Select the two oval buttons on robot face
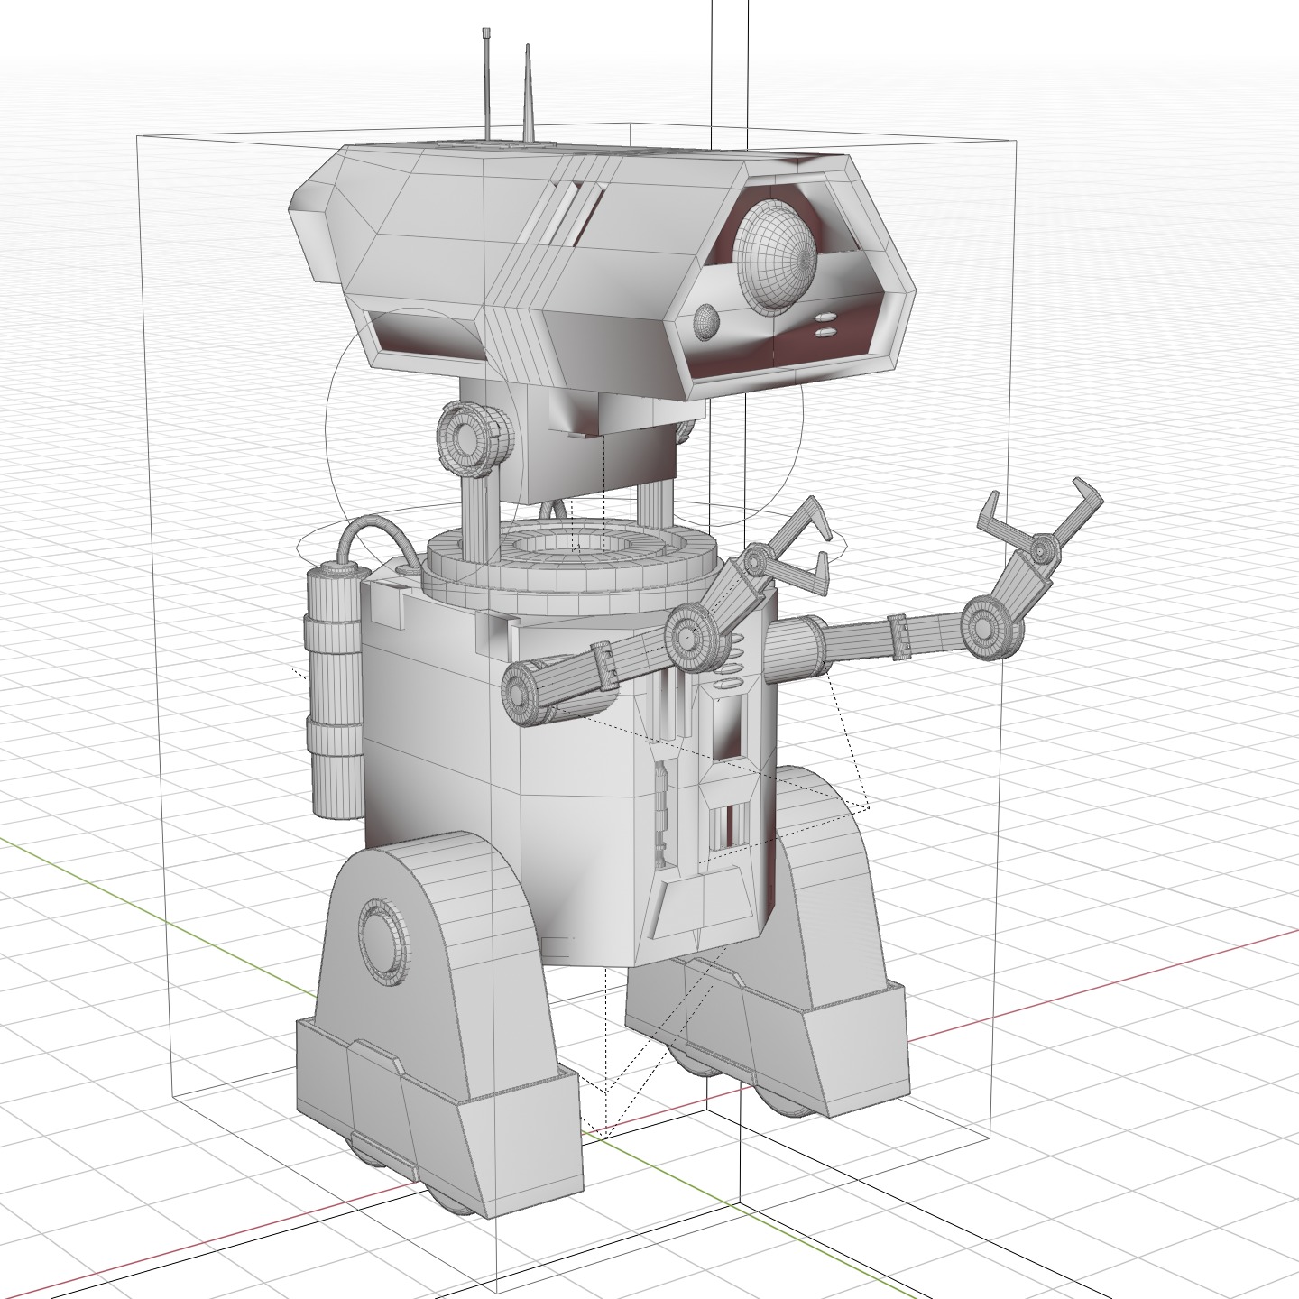The width and height of the screenshot is (1299, 1299). coord(825,325)
